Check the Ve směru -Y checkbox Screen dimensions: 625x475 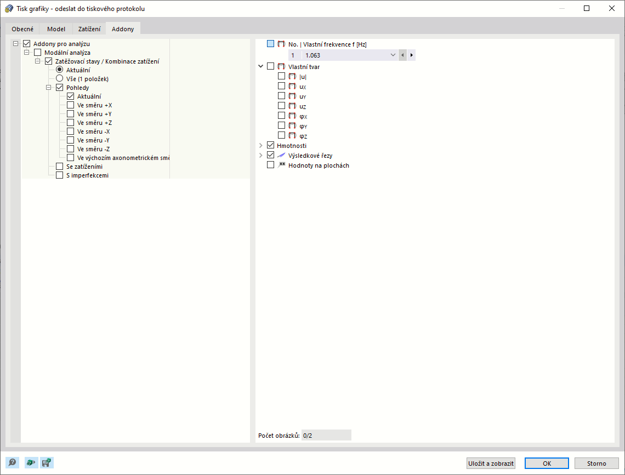71,140
